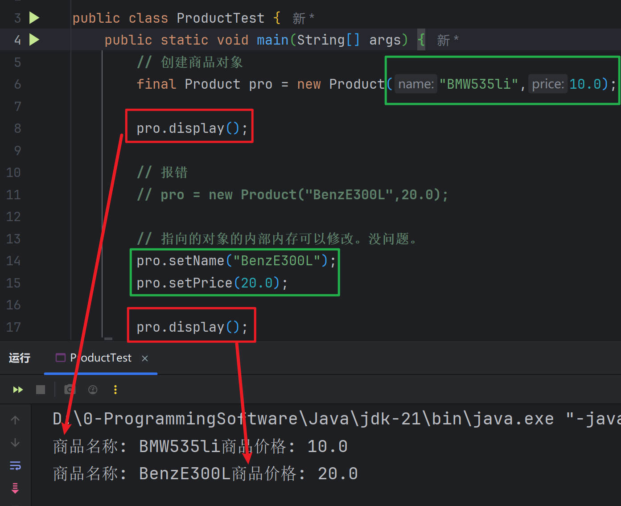Toggle scroll to end of console
The height and width of the screenshot is (506, 621).
15,489
